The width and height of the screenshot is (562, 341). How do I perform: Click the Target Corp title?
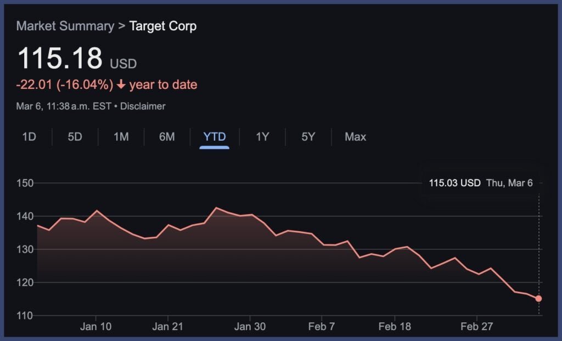click(x=163, y=26)
